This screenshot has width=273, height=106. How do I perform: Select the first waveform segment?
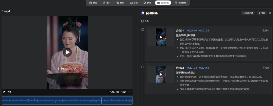pyautogui.click(x=52, y=100)
